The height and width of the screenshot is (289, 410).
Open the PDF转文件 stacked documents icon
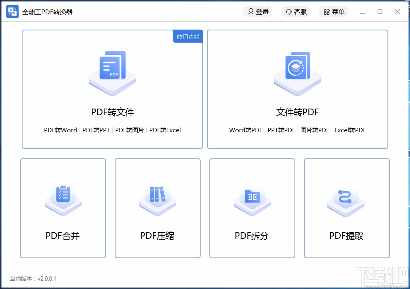112,71
